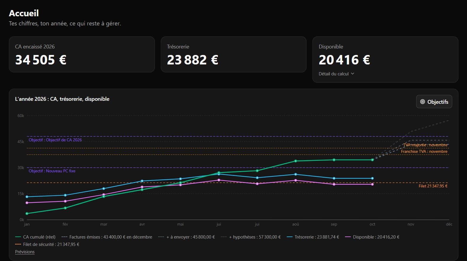This screenshot has height=261, width=467.
Task: Select the pink Disponible point for septembre
Action: pyautogui.click(x=334, y=184)
